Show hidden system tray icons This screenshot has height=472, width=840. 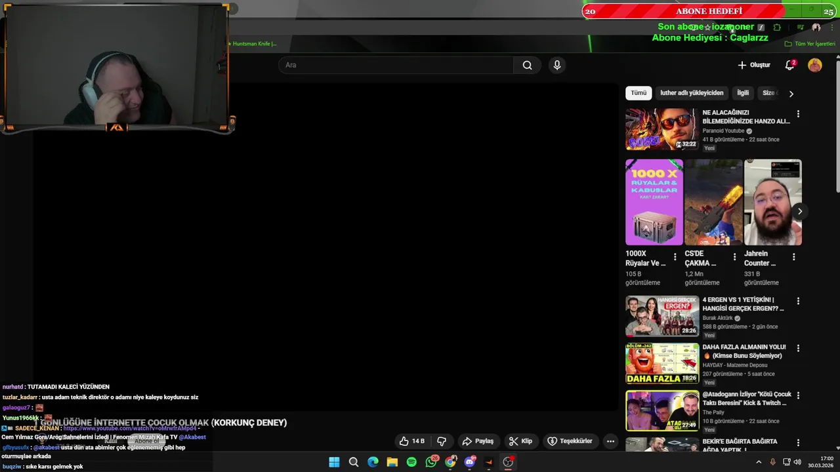(x=759, y=462)
